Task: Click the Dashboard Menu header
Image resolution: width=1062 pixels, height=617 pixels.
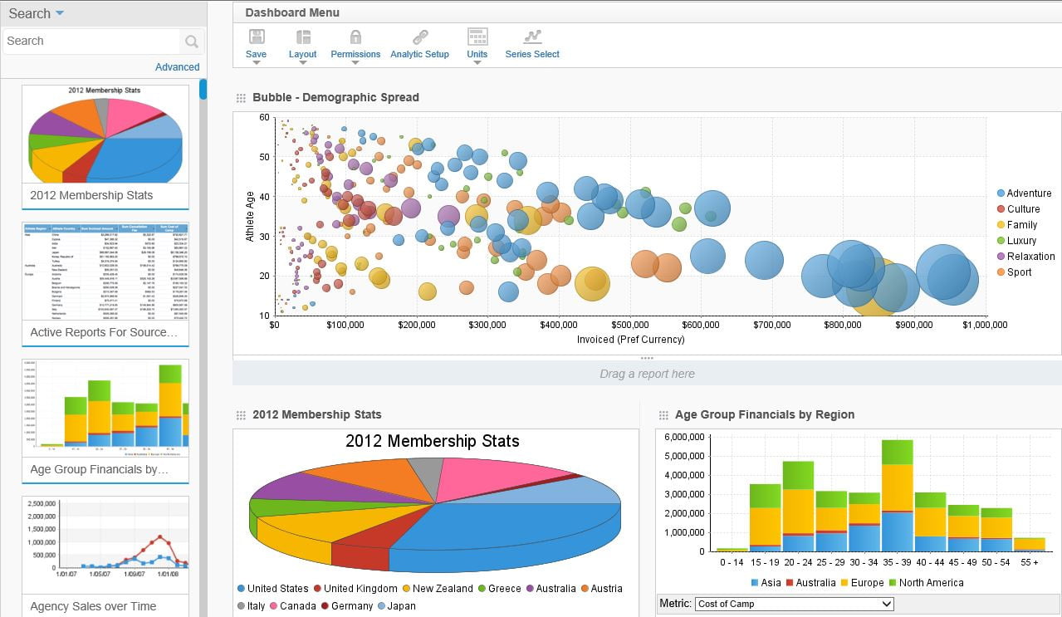Action: coord(291,12)
